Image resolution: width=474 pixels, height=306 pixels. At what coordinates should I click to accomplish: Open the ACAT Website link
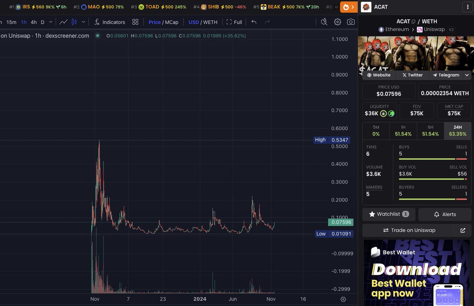coord(378,75)
